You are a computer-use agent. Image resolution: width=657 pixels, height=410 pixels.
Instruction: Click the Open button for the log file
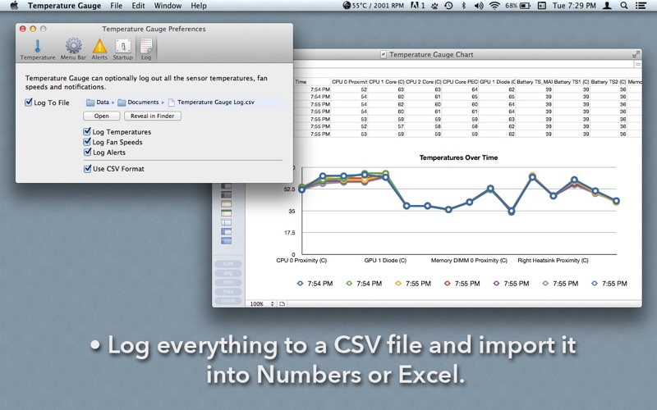click(x=101, y=116)
